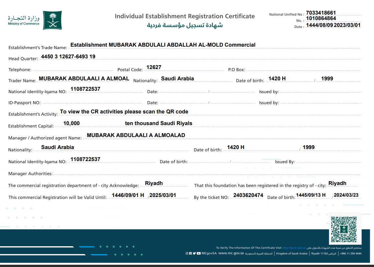Click the Facebook icon in the footer
The height and width of the screenshot is (267, 374).
tap(191, 253)
